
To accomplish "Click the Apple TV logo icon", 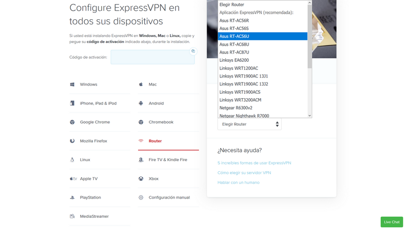I will tap(73, 178).
